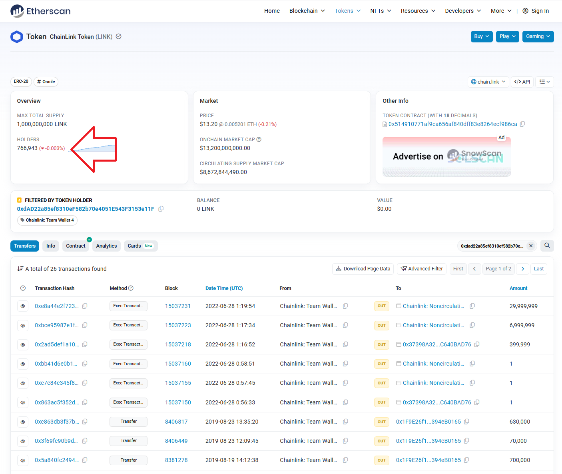Sort by Date Time (UTC) column
The height and width of the screenshot is (474, 562).
[x=224, y=288]
